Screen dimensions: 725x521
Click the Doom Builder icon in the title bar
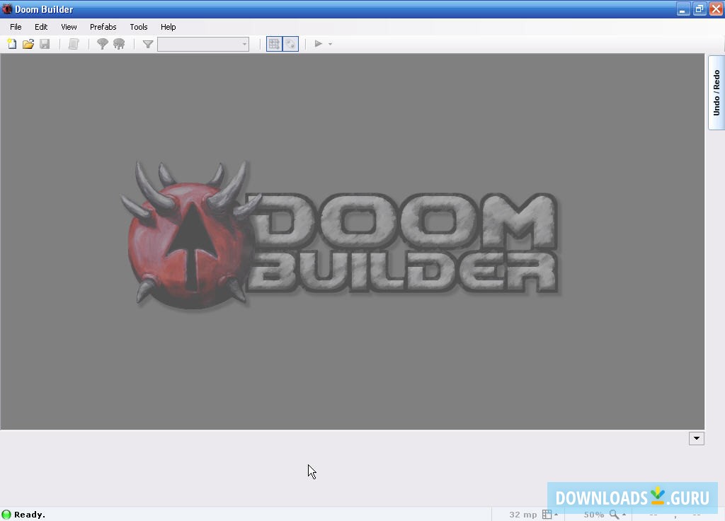click(x=7, y=8)
